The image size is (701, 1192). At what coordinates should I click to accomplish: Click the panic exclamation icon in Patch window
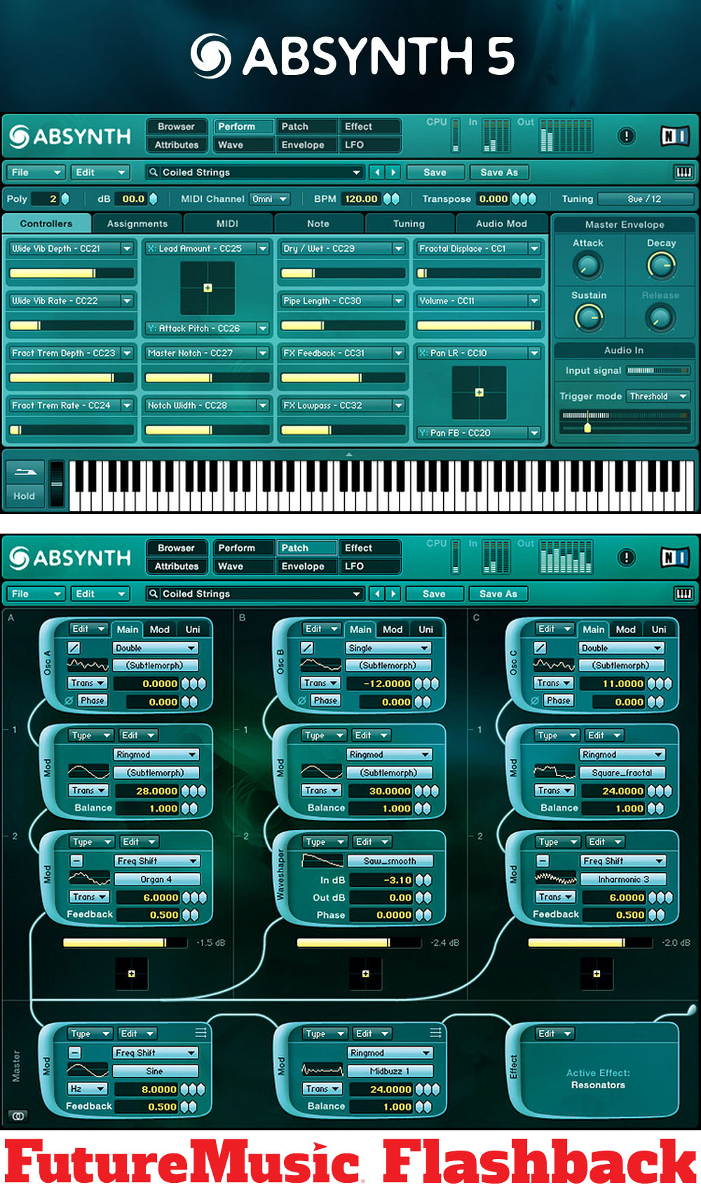pyautogui.click(x=626, y=557)
